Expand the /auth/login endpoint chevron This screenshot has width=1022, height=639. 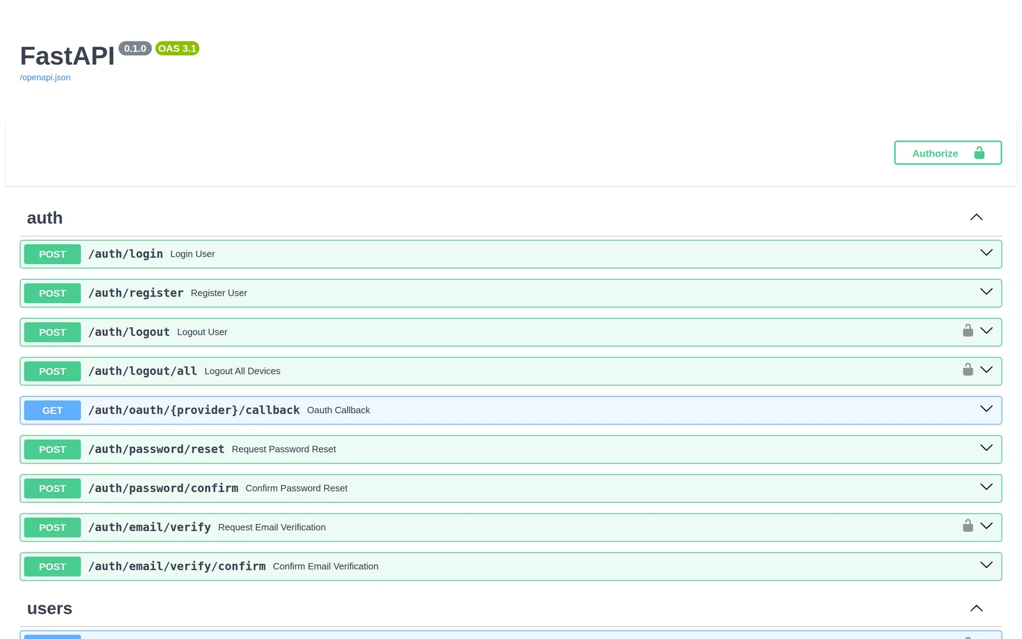[x=986, y=252]
